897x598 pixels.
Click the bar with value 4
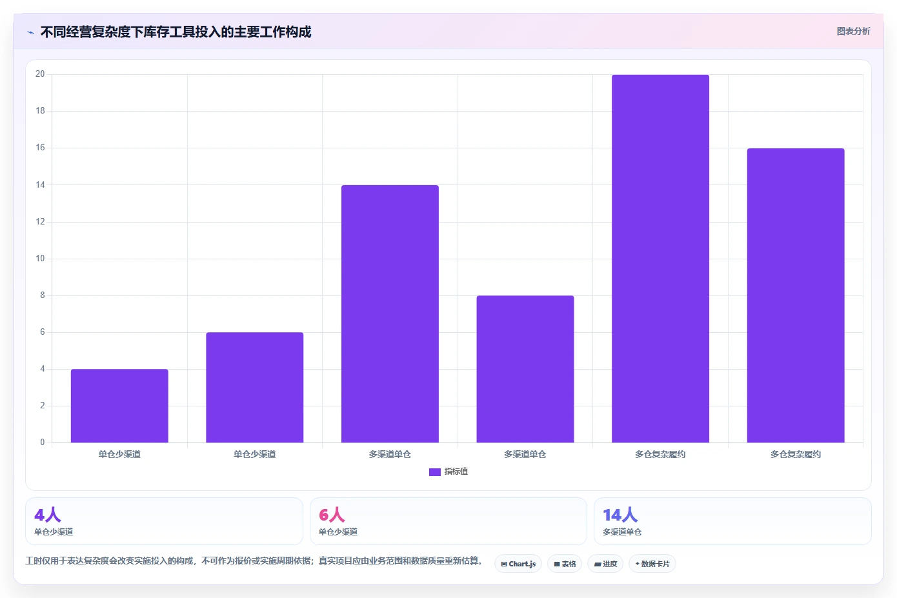tap(119, 406)
